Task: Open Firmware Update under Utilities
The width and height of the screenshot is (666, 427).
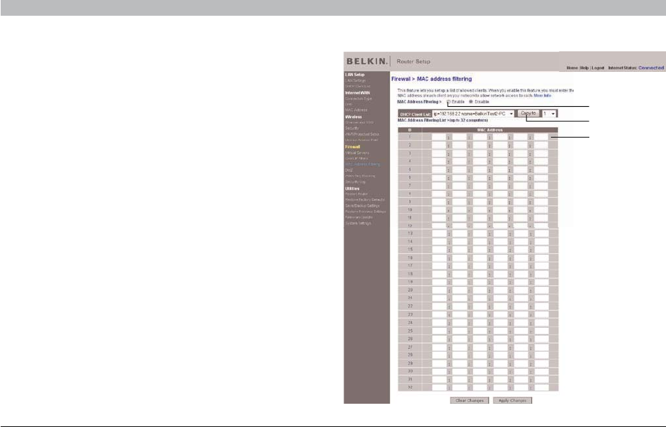Action: (x=359, y=217)
